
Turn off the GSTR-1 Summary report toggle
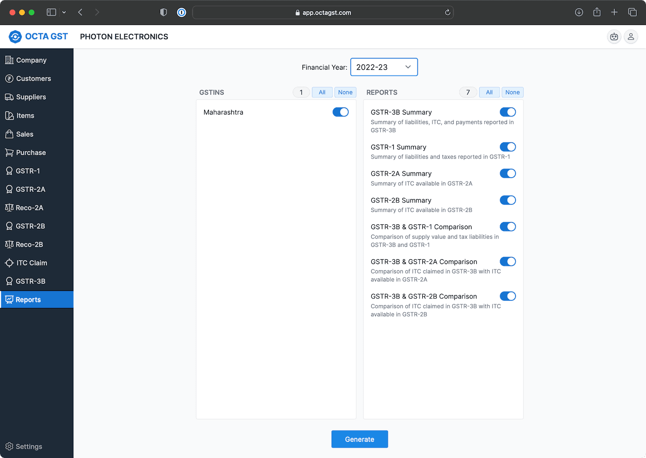[507, 147]
